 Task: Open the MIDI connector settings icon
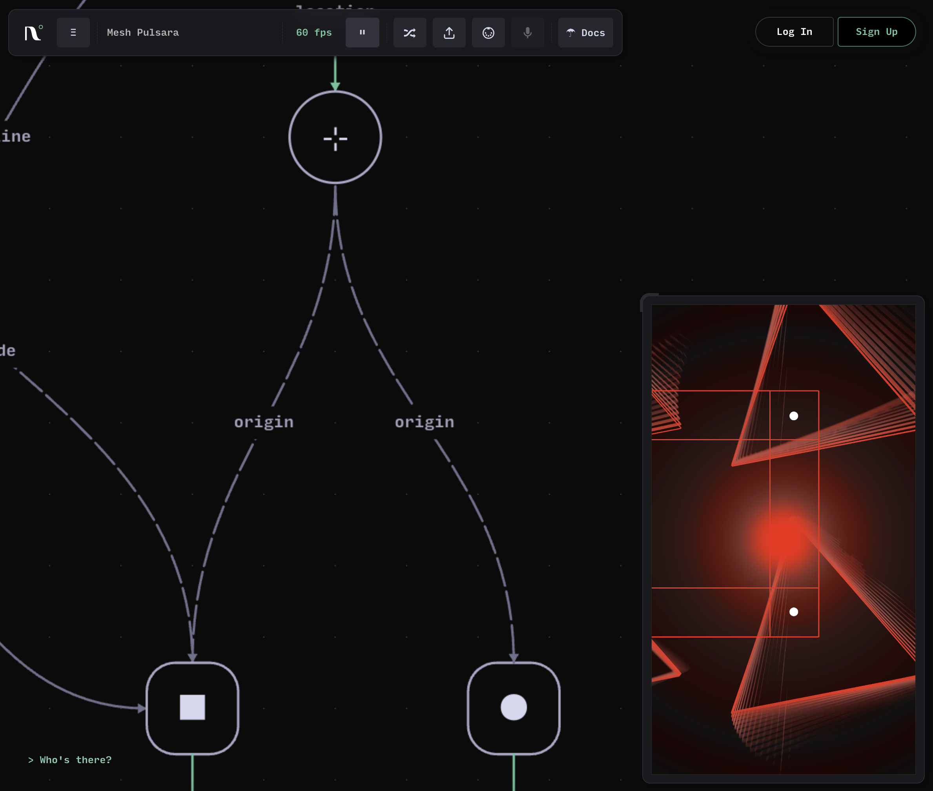(x=488, y=33)
